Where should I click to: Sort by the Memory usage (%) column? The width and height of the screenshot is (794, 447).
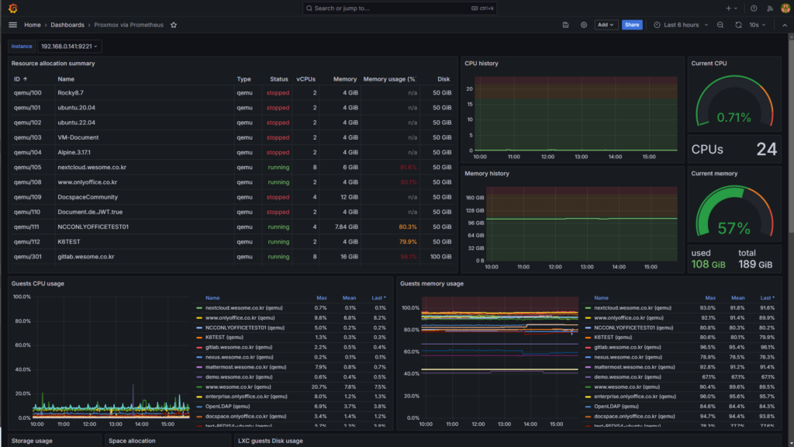(390, 79)
